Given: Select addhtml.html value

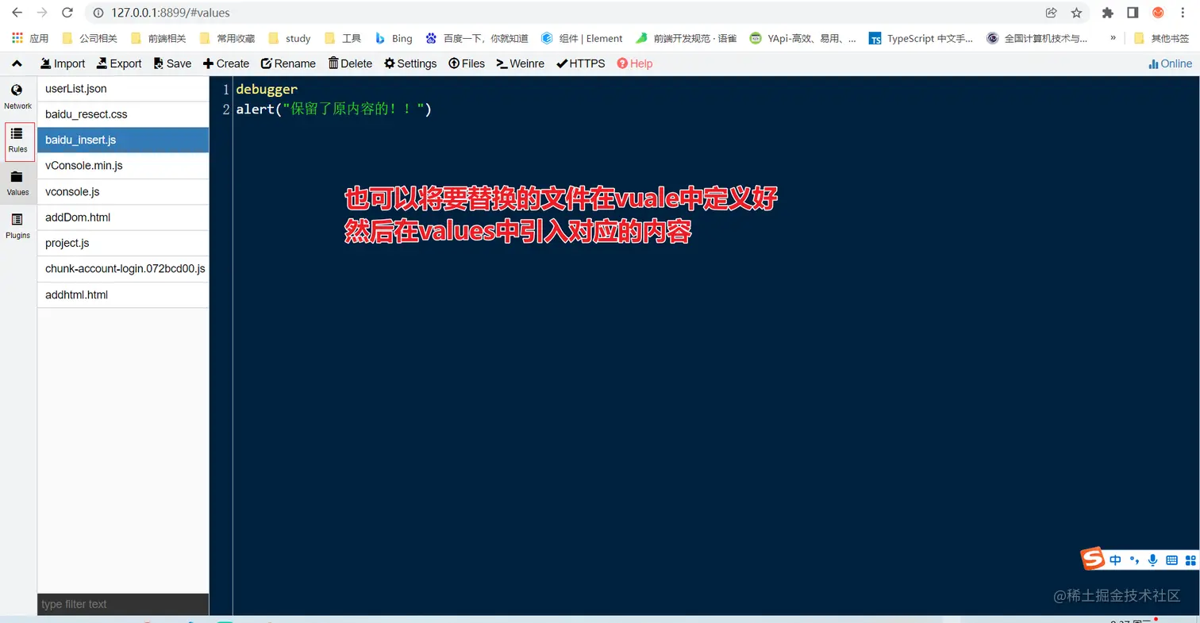Looking at the screenshot, I should click(123, 295).
